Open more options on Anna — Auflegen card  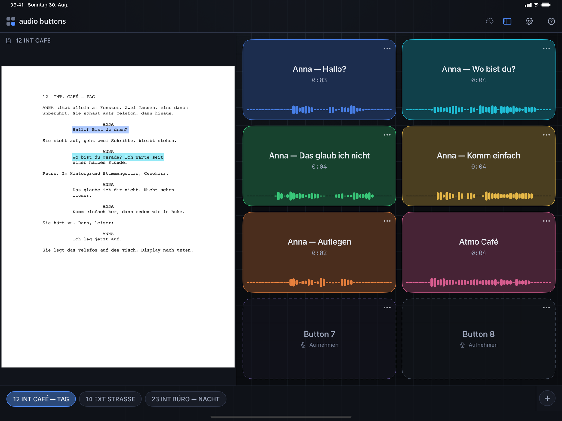click(x=387, y=221)
